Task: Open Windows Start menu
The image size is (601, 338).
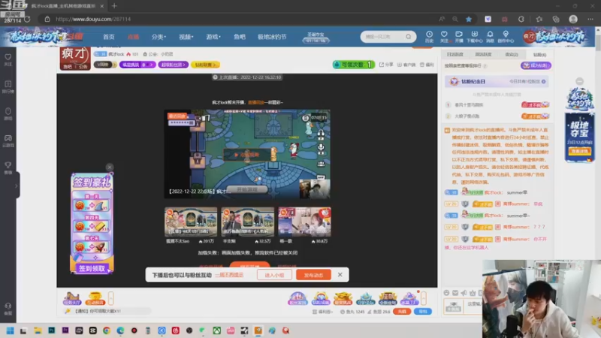Action: pos(10,330)
